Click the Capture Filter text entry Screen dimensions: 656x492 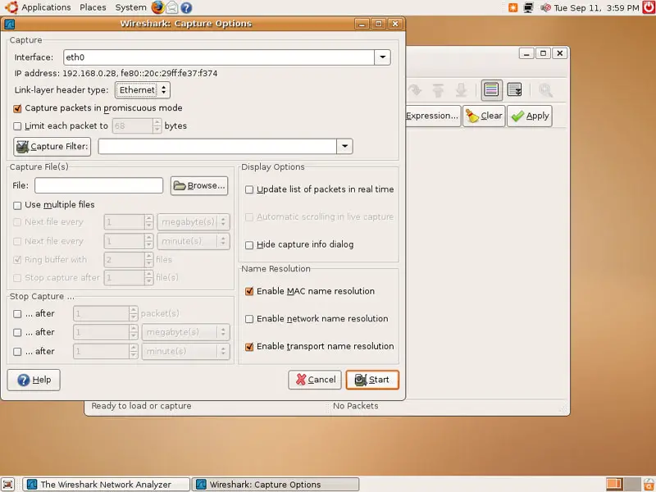(217, 147)
